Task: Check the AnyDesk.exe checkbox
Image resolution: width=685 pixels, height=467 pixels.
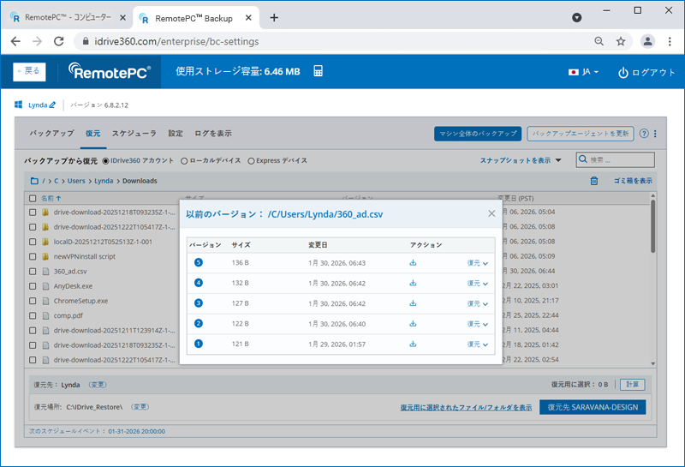Action: coord(33,286)
